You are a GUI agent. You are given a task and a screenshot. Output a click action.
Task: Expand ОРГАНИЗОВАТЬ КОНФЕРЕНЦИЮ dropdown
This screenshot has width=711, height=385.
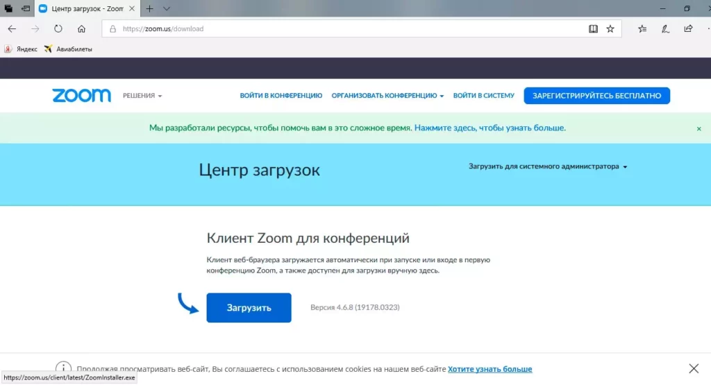tap(387, 96)
